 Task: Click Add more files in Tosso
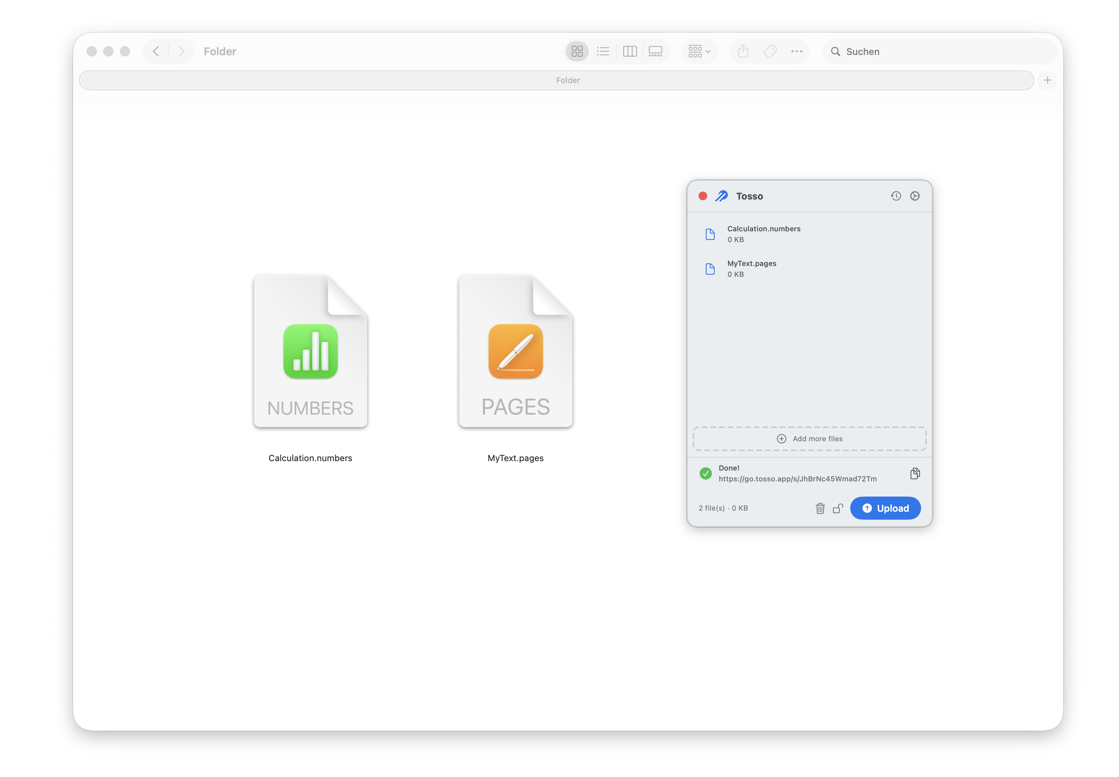(x=809, y=438)
